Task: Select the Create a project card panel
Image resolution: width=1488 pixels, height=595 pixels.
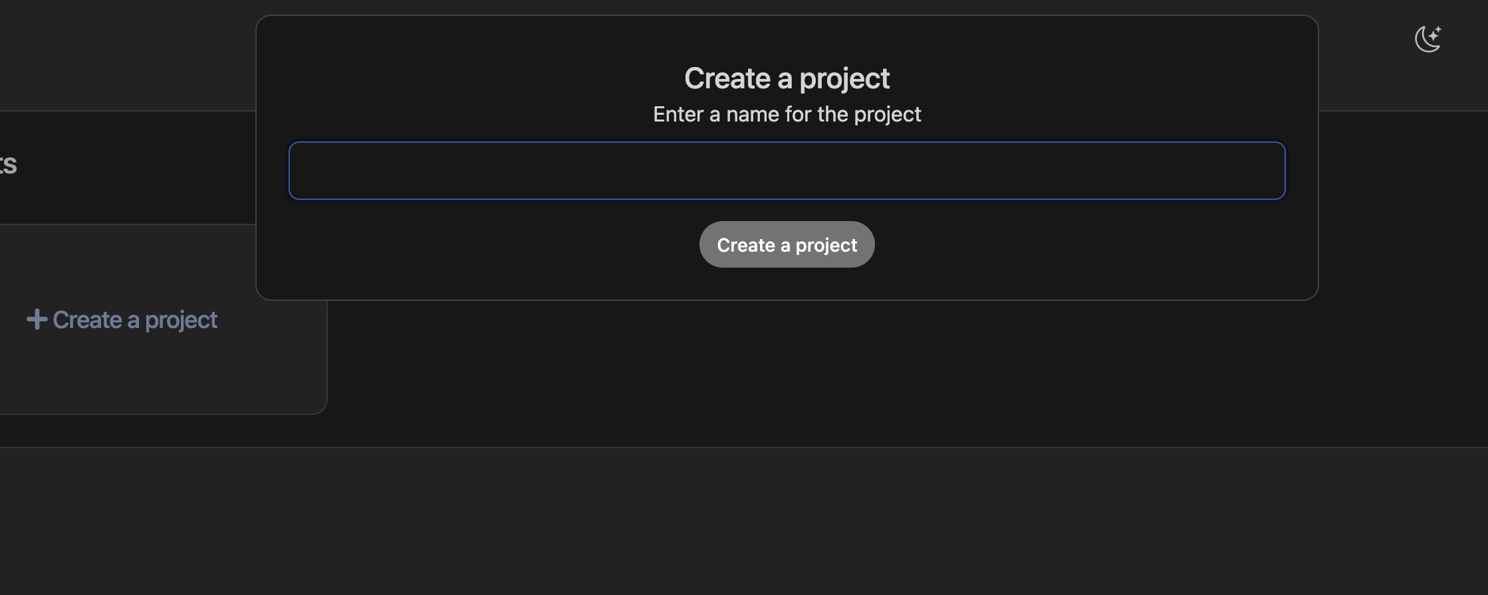Action: click(x=163, y=365)
